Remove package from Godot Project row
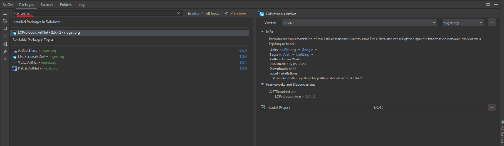Screen dimensions: 504x146 pyautogui.click(x=492, y=108)
